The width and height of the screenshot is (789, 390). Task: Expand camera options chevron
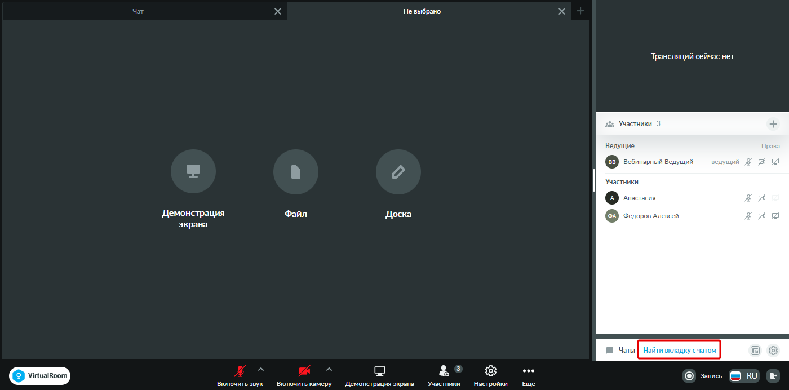(329, 370)
